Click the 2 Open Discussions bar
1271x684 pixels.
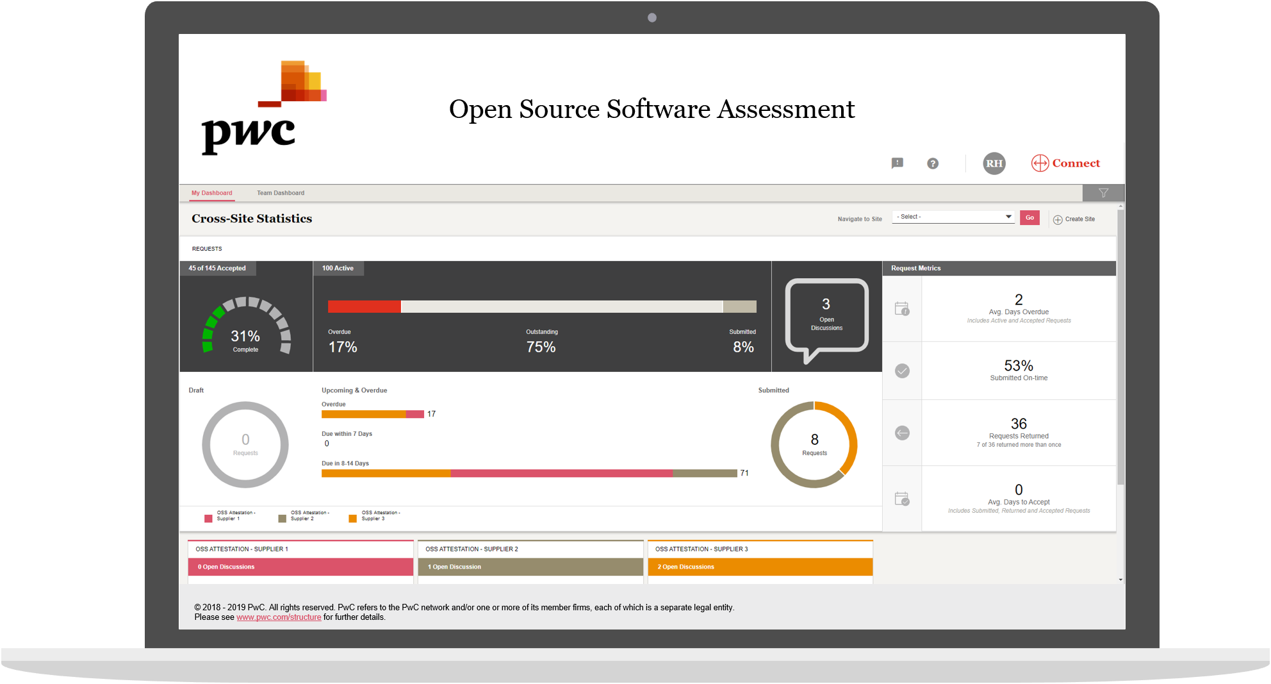(760, 567)
